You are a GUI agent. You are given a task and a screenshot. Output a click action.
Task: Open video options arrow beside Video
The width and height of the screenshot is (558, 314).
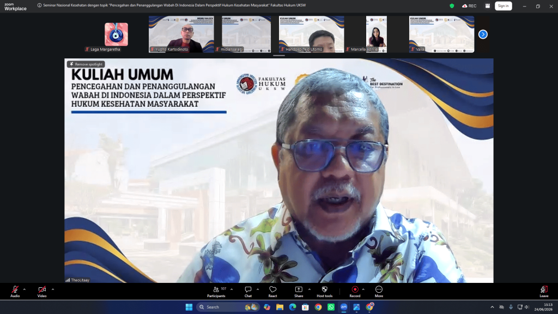point(53,289)
